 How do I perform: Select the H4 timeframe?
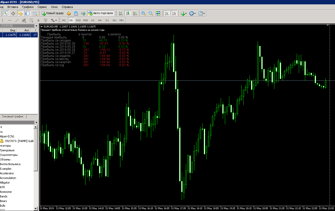pos(100,20)
